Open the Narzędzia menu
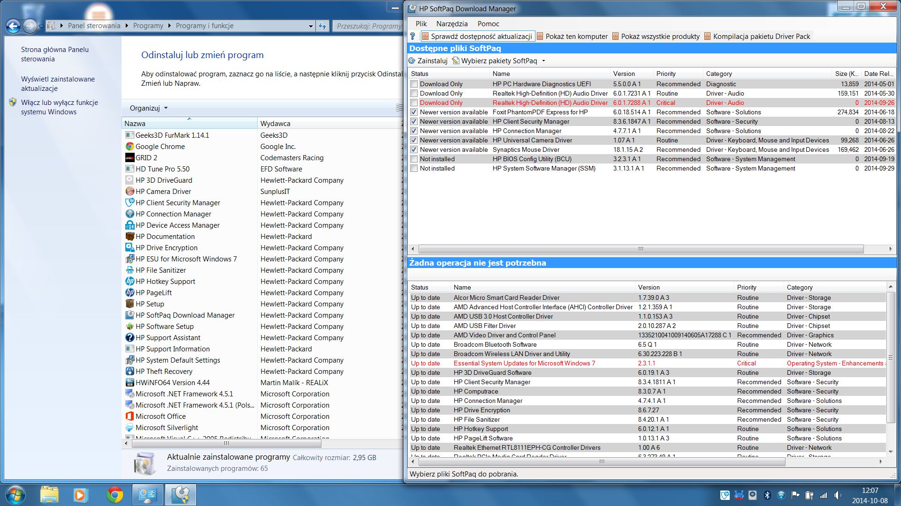 pyautogui.click(x=451, y=24)
